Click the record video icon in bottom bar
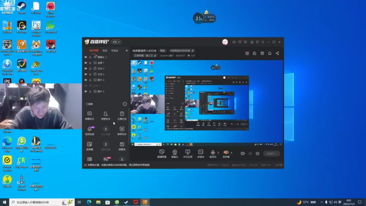This screenshot has height=206, width=366. (242, 153)
